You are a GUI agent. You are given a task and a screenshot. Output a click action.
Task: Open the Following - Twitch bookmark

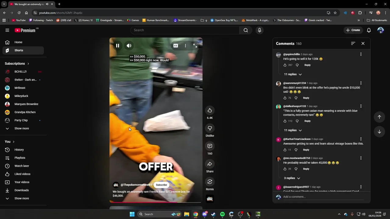pos(41,20)
